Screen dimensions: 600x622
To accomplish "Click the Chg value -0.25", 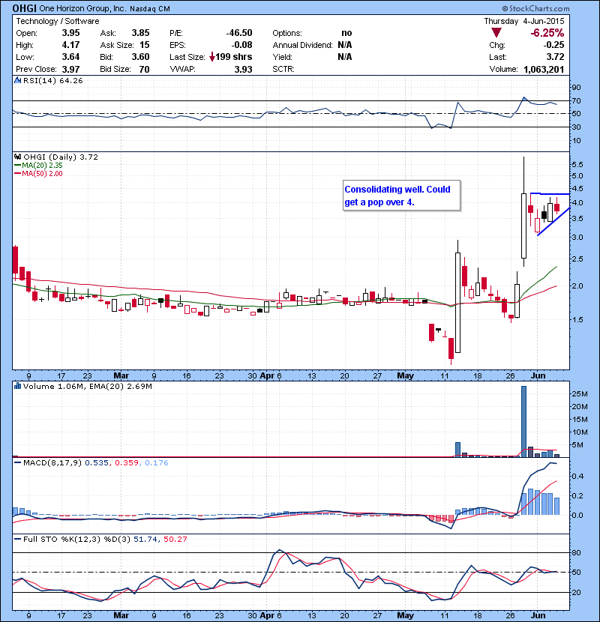I will tap(553, 45).
